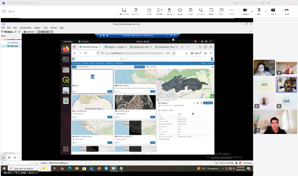The image size is (298, 176).
Task: Switch to the Dashboard tab
Action: click(x=29, y=32)
